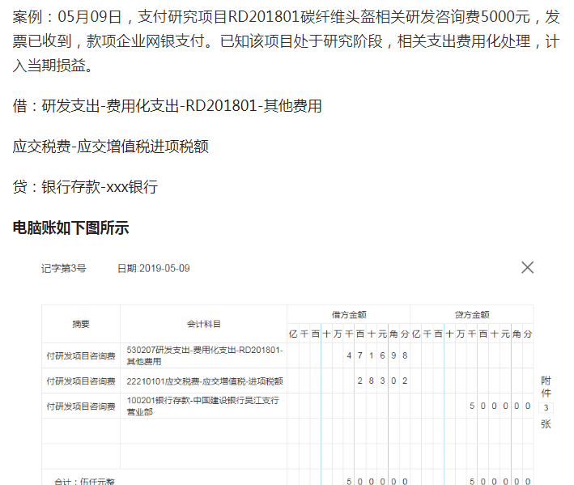Click the 借方金额 header
The width and height of the screenshot is (574, 485).
348,314
